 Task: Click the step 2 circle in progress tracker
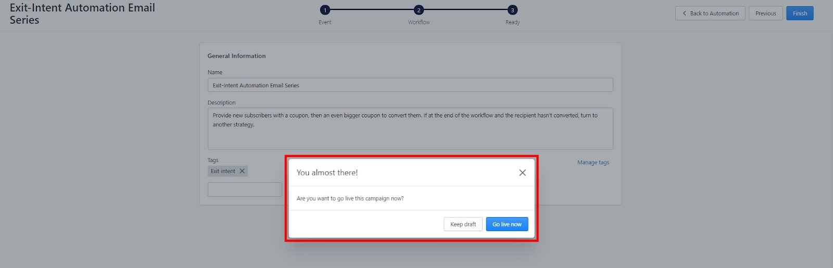419,10
